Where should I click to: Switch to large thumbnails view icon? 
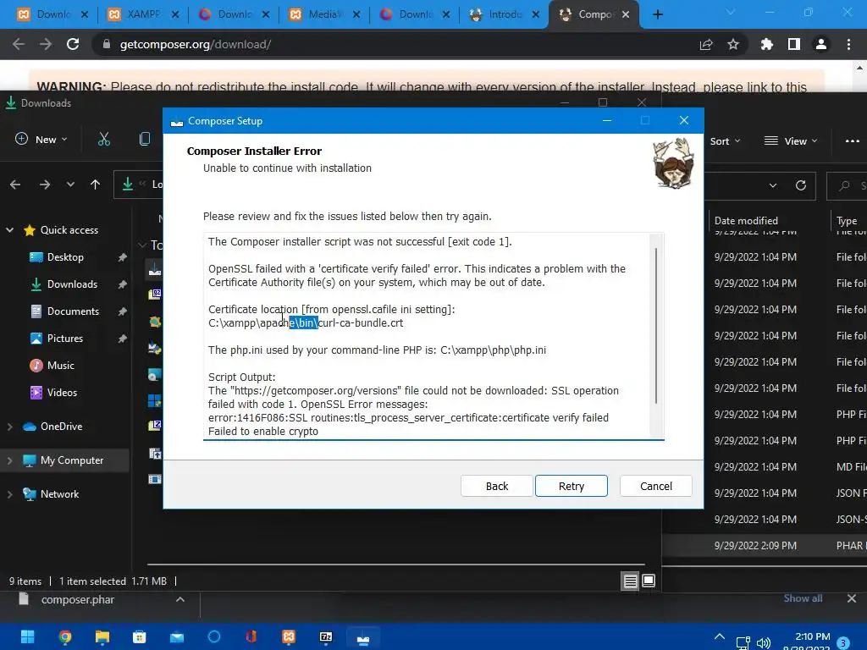click(649, 581)
